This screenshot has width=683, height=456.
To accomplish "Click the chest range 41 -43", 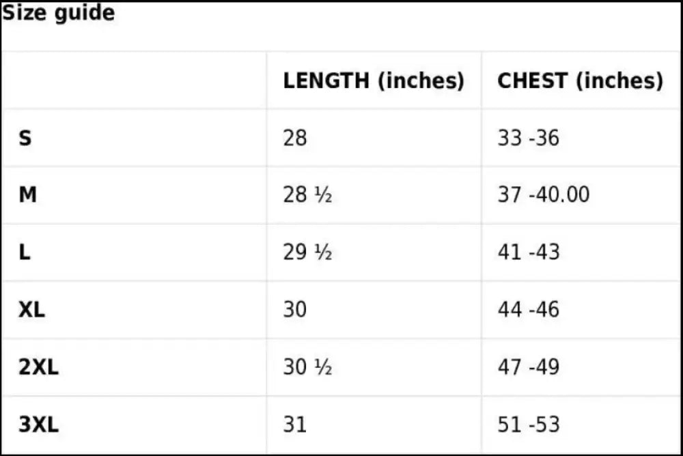I will click(x=528, y=253).
